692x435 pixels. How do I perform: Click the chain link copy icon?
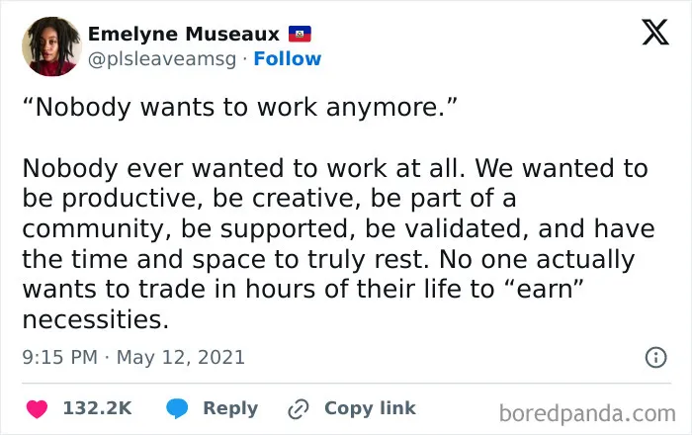click(x=299, y=409)
